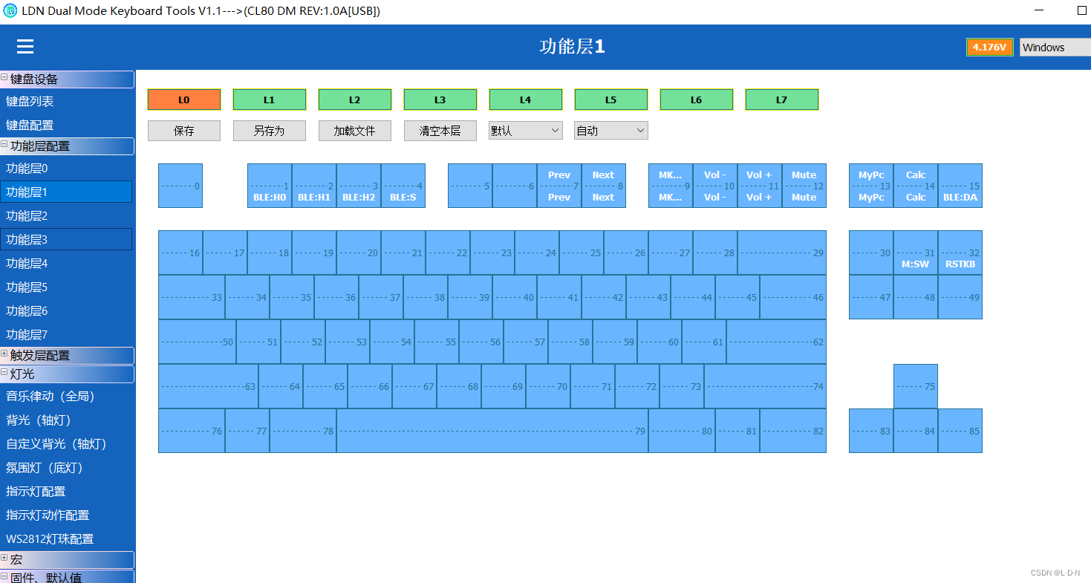Open 键盘列表 in sidebar

(x=67, y=102)
